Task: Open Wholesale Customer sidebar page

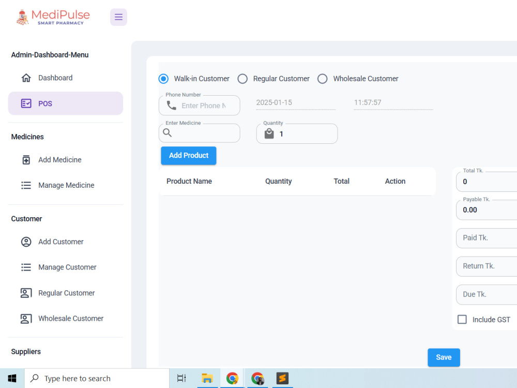Action: 66,319
